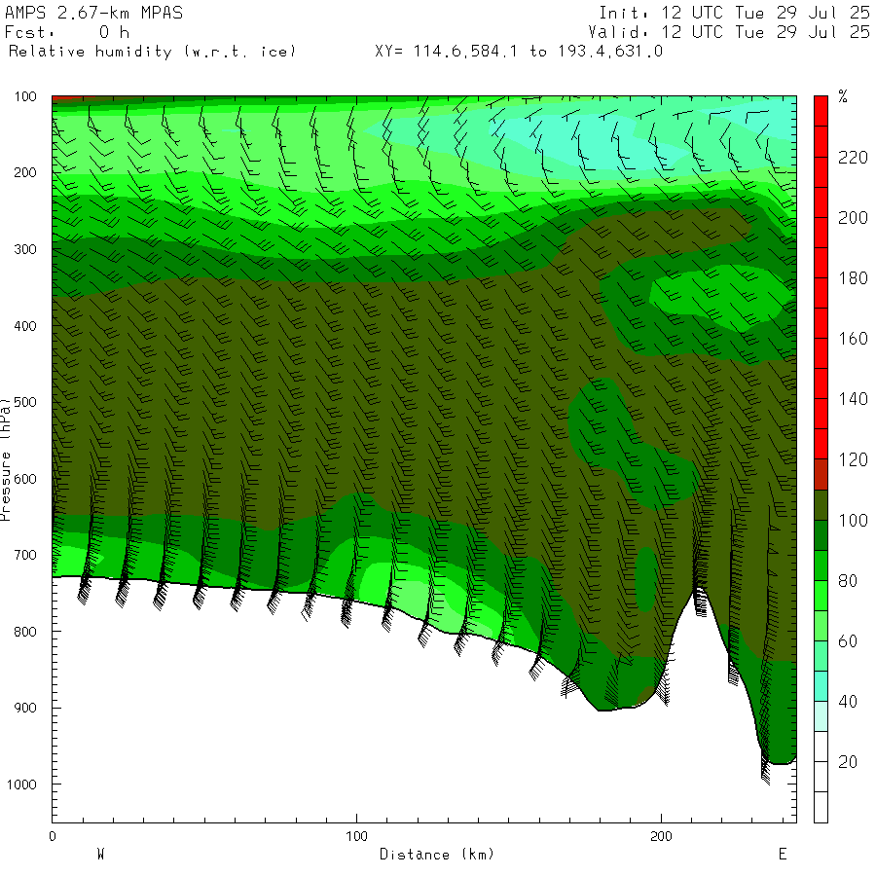This screenshot has height=876, width=876.
Task: Click the cyan colorbar segment above 40
Action: coord(821,686)
